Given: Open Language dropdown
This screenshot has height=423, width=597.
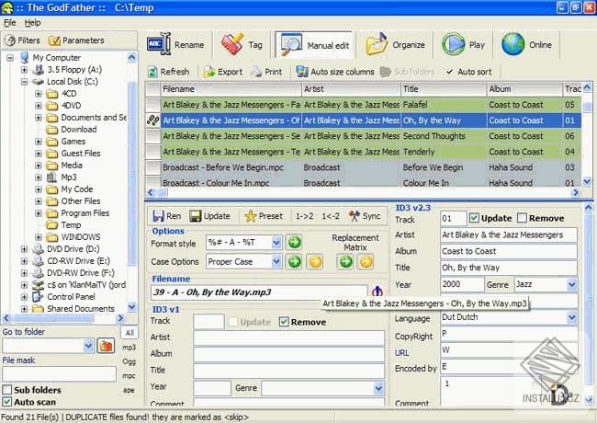Looking at the screenshot, I should point(571,317).
